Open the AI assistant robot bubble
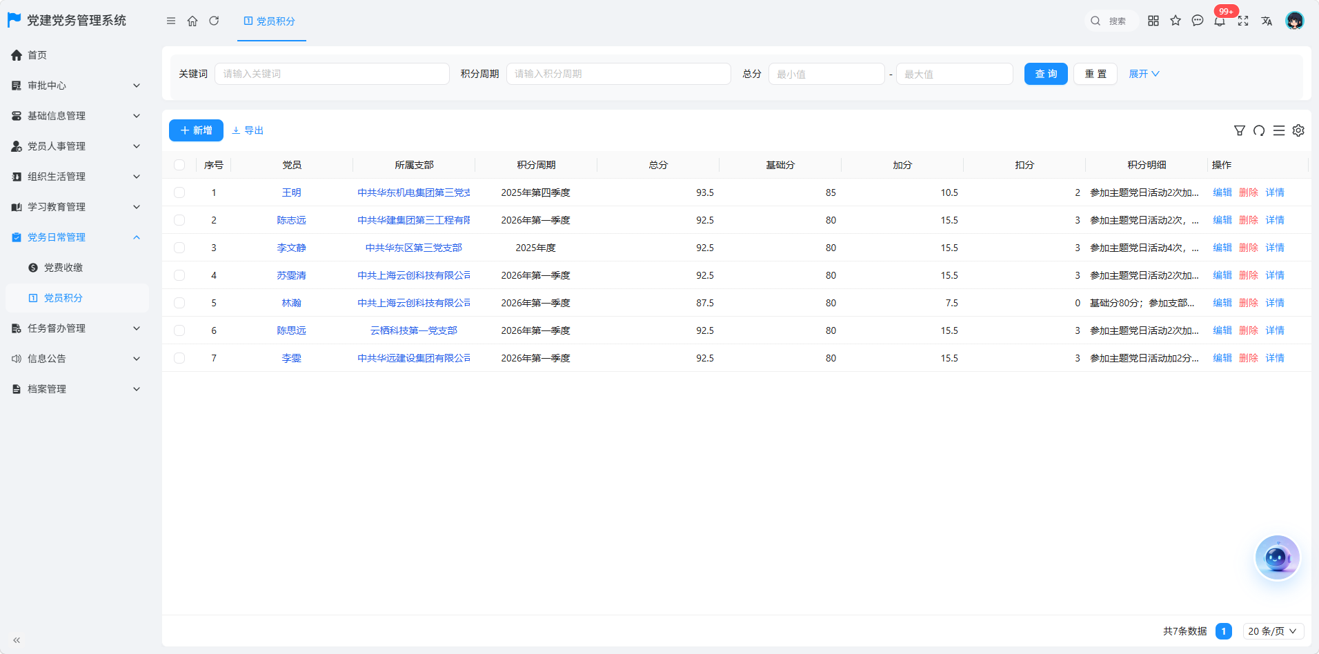Image resolution: width=1319 pixels, height=654 pixels. pyautogui.click(x=1277, y=557)
